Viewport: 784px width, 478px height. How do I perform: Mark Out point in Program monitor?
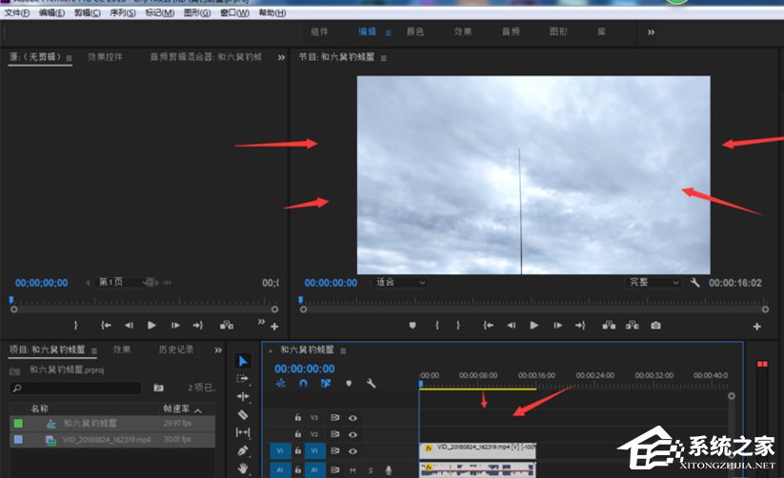click(458, 326)
